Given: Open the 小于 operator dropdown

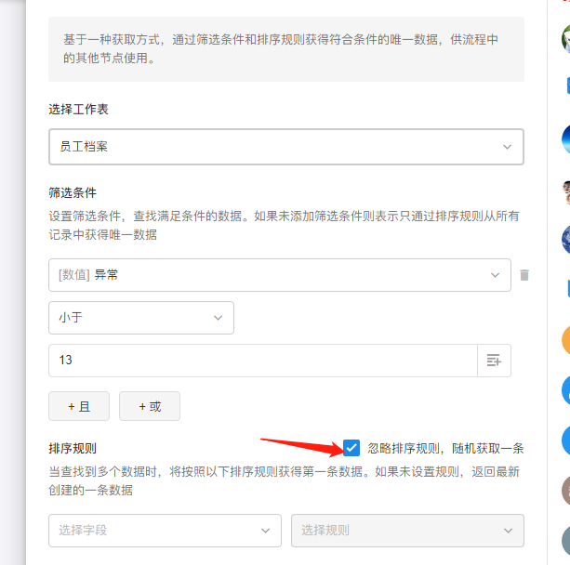Looking at the screenshot, I should pos(140,318).
